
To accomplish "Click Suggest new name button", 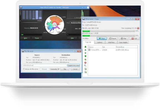I will pos(74,65).
